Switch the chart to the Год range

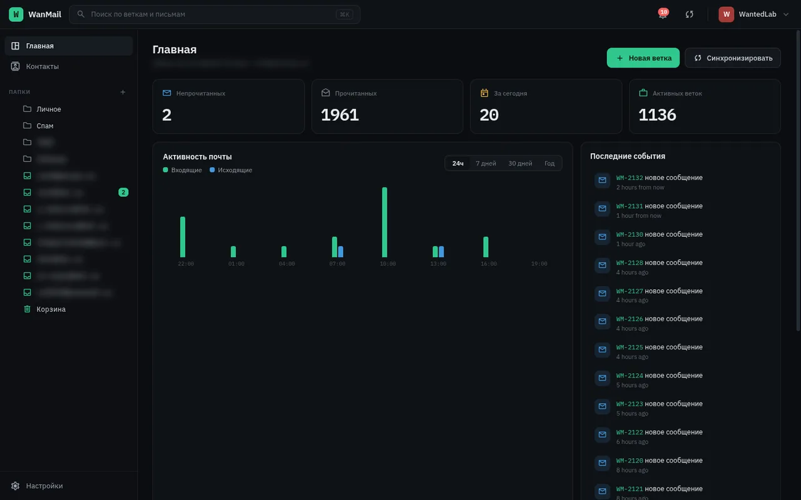coord(549,163)
